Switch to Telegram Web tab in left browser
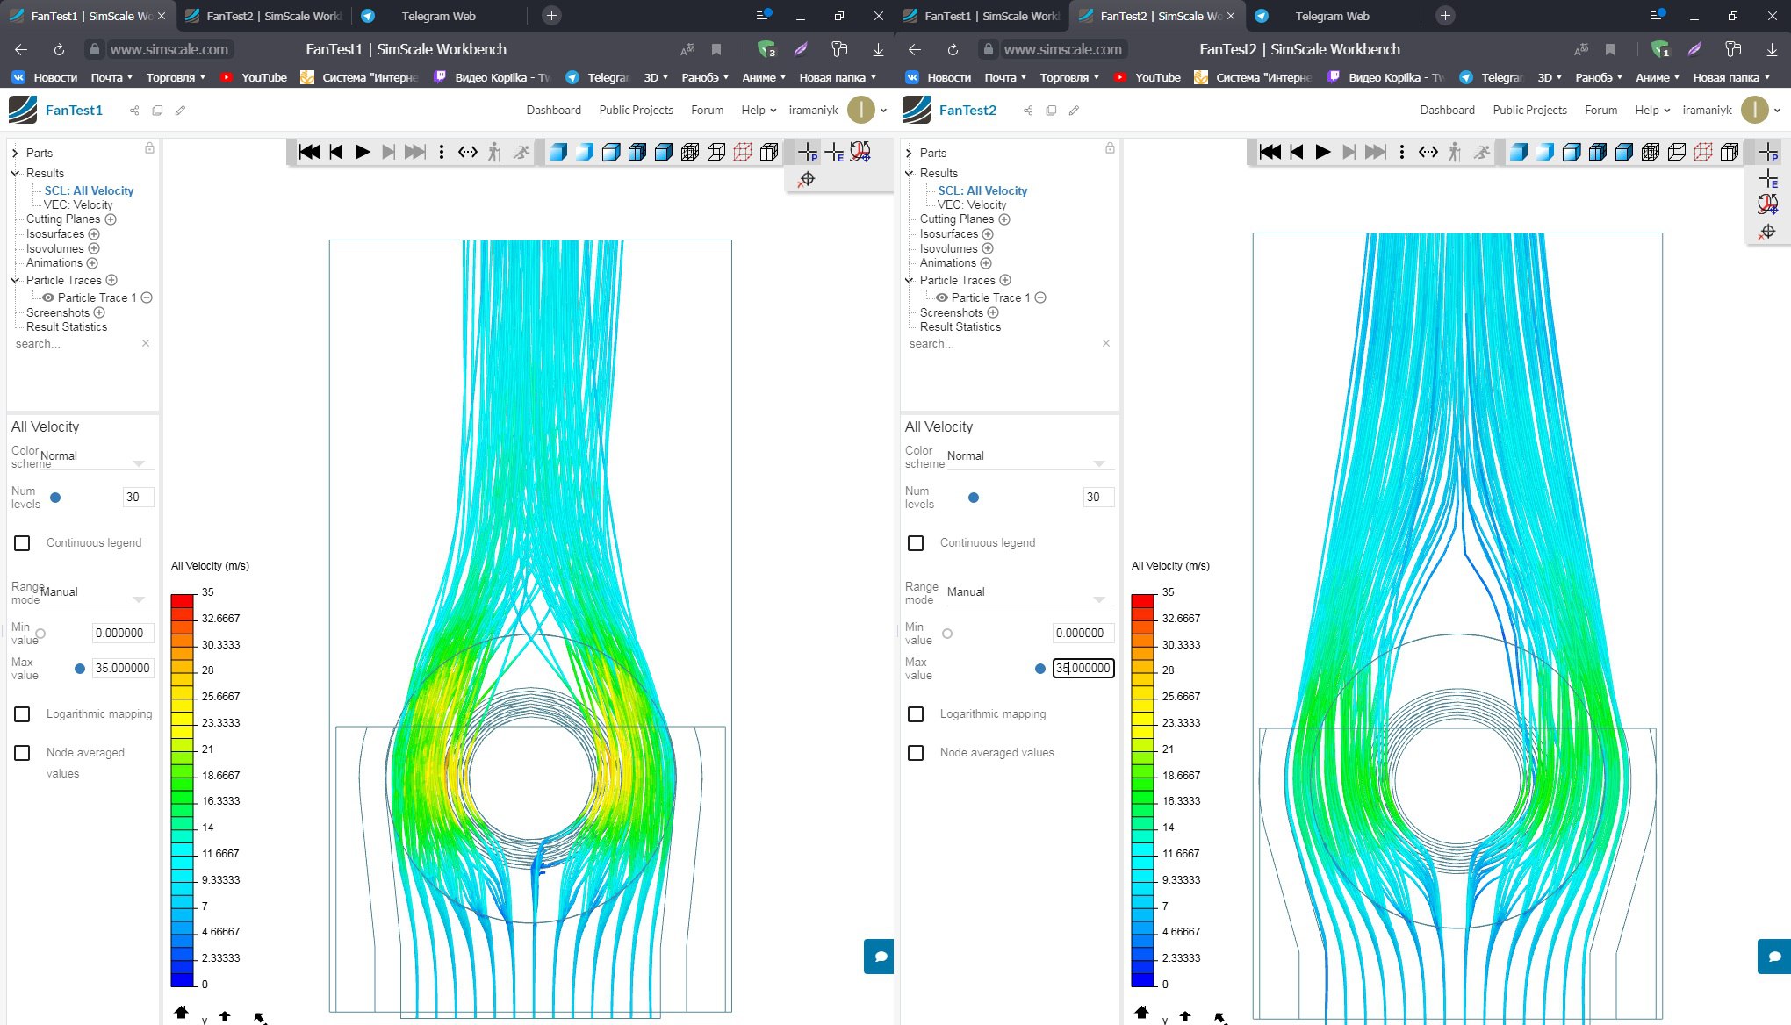The image size is (1791, 1025). pos(439,16)
